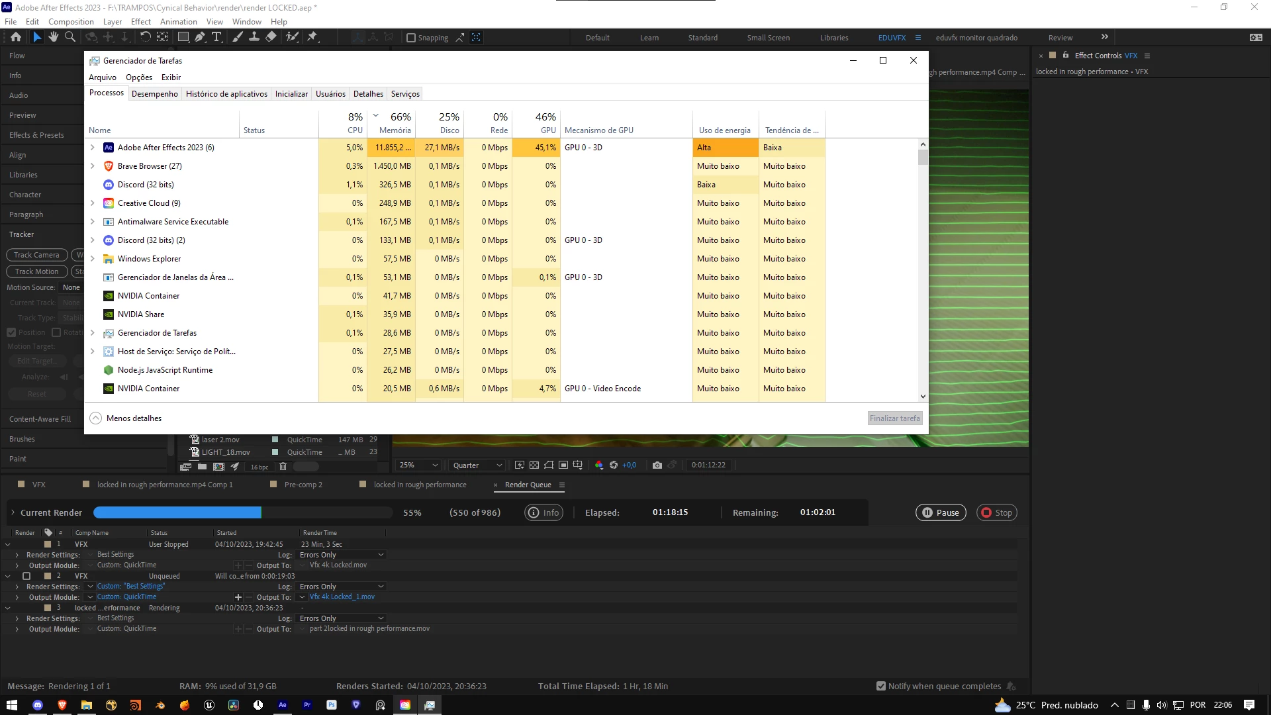Screen dimensions: 1271x715
Task: Select the Pen tool
Action: click(200, 37)
